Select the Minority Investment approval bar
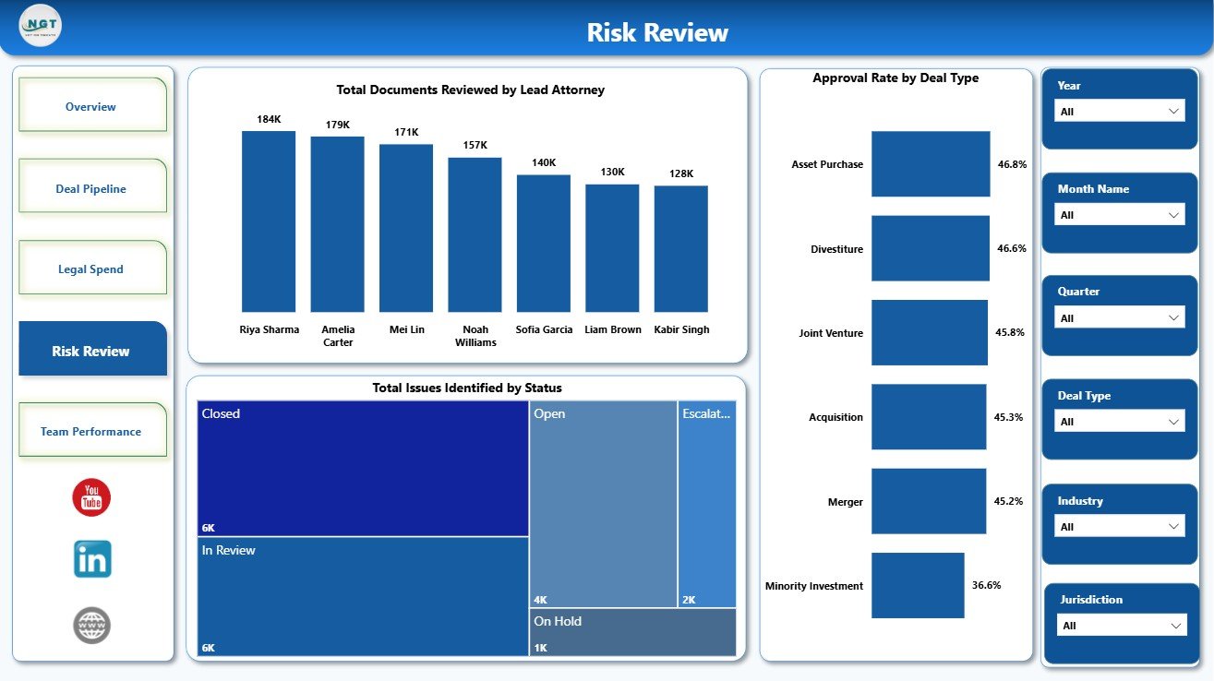Viewport: 1214px width, 681px height. 918,585
